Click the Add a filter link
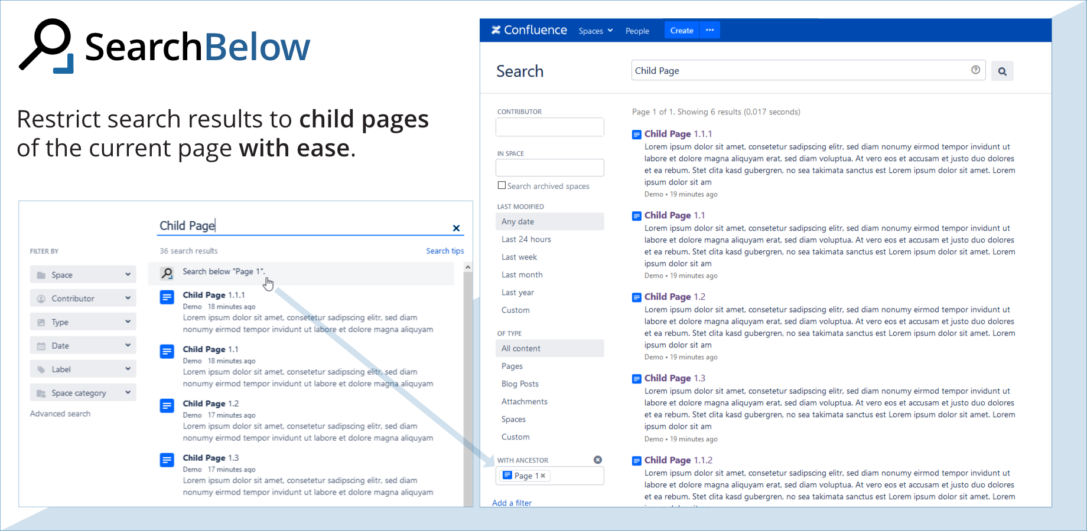Image resolution: width=1087 pixels, height=531 pixels. tap(512, 503)
